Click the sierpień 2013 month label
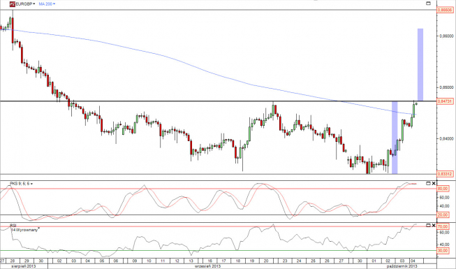The image size is (456, 269). point(24,266)
